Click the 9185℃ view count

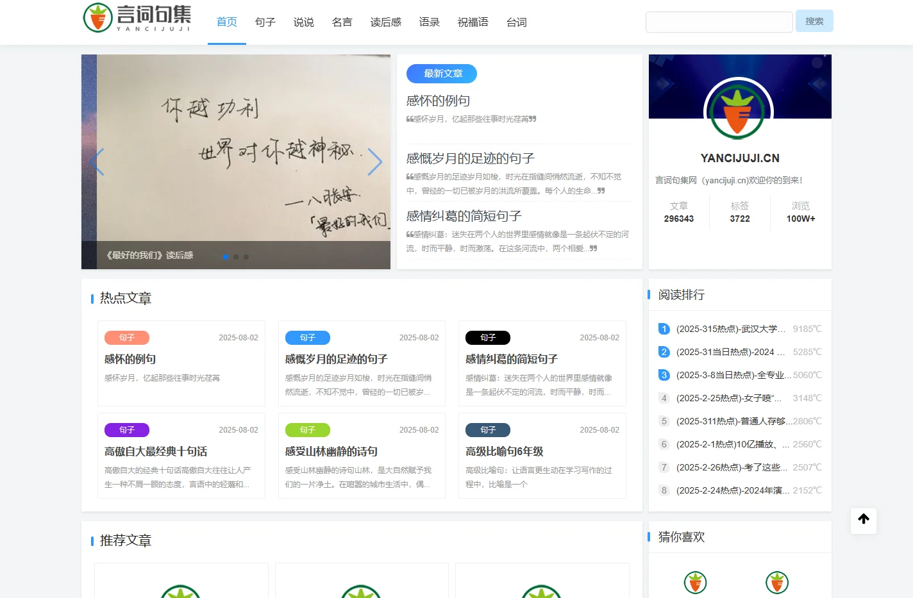pyautogui.click(x=807, y=329)
